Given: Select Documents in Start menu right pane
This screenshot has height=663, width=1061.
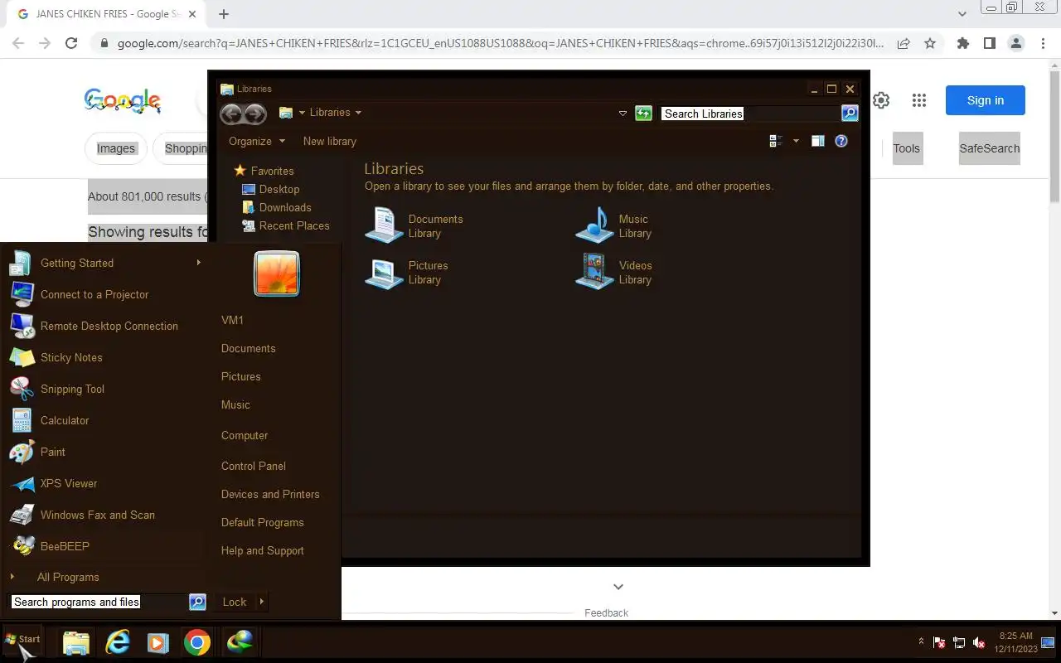Looking at the screenshot, I should point(248,348).
